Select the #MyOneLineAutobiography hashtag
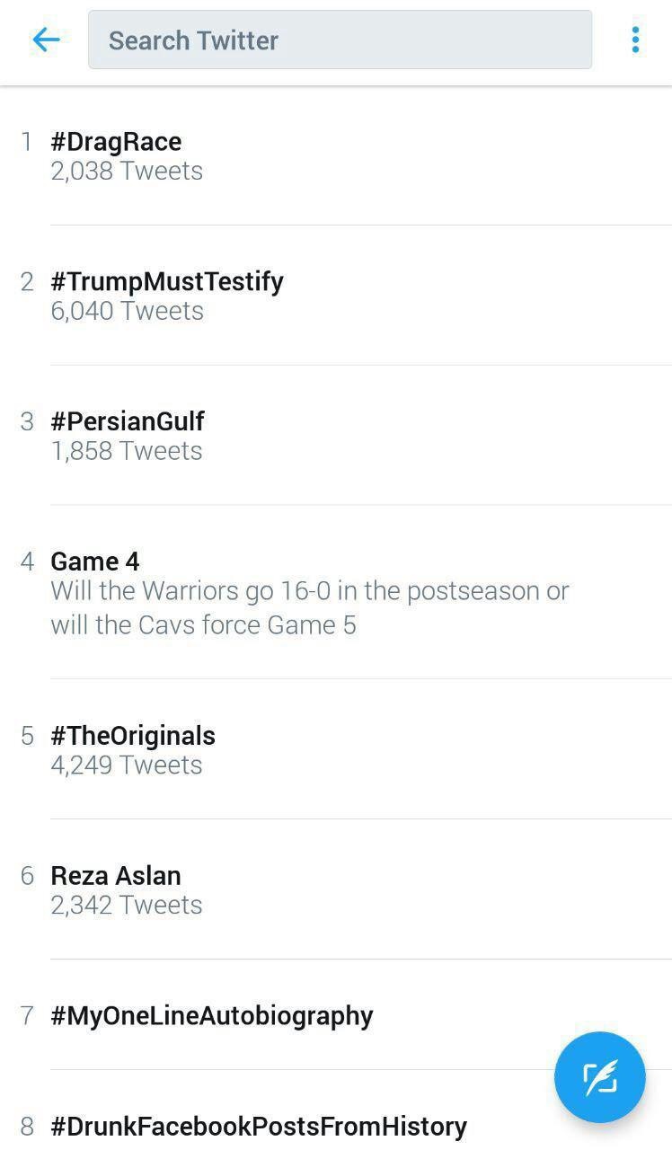The width and height of the screenshot is (672, 1150). (212, 1016)
